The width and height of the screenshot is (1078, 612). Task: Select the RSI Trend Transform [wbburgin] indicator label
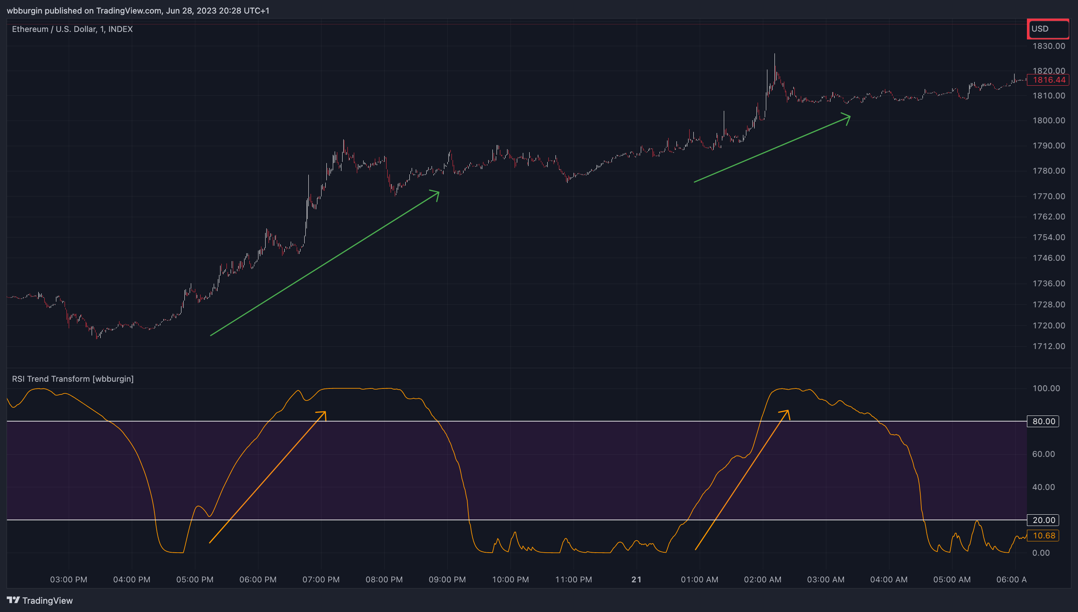coord(72,379)
